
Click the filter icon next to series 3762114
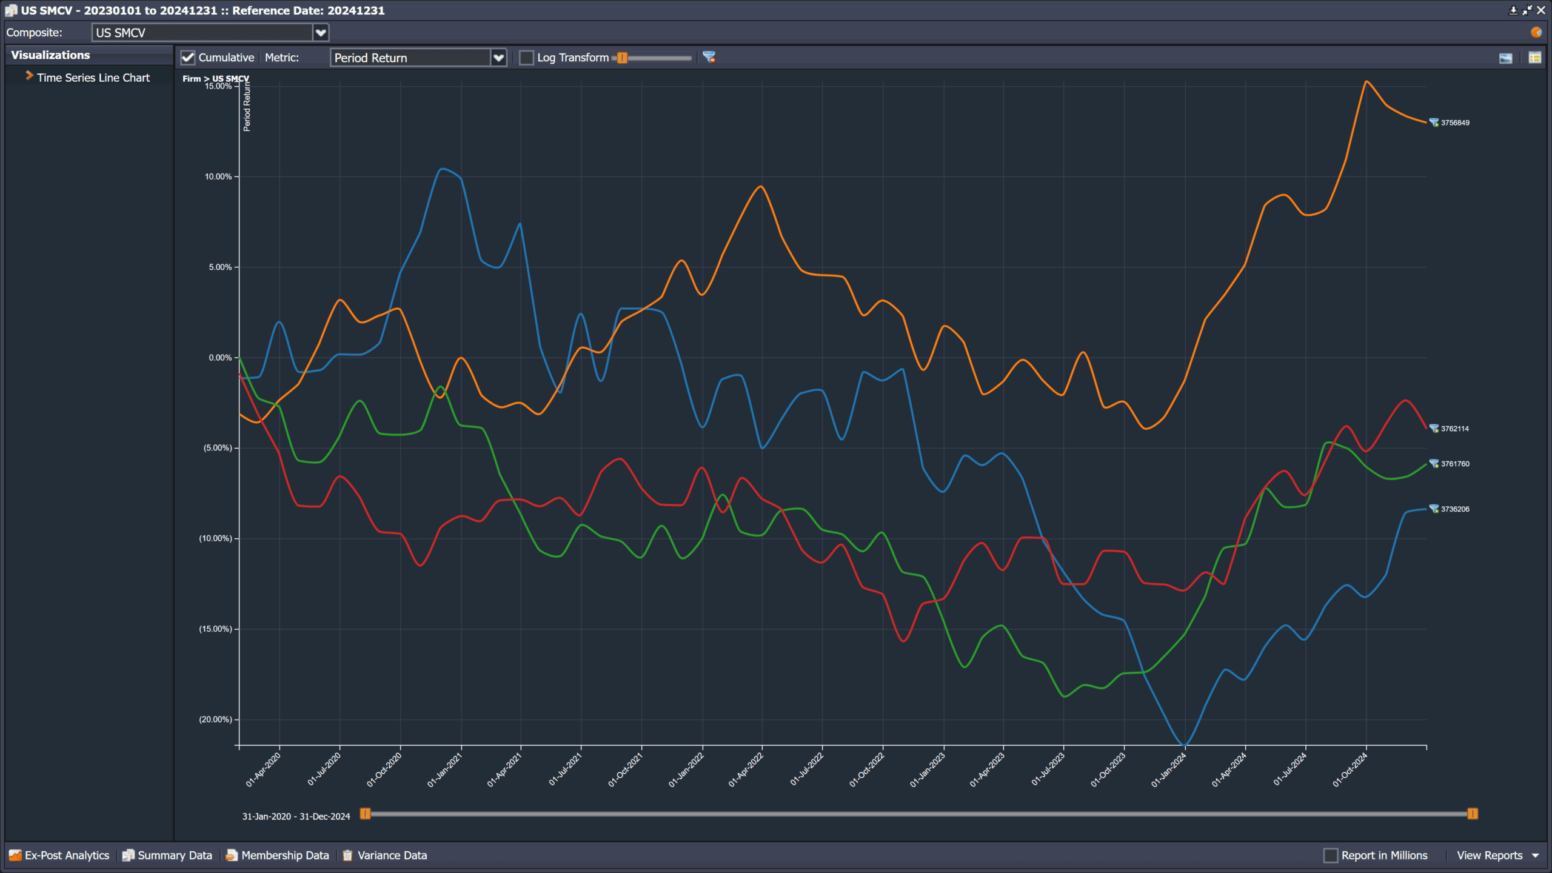(1434, 429)
